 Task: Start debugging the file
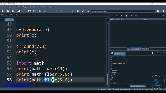click(45, 11)
